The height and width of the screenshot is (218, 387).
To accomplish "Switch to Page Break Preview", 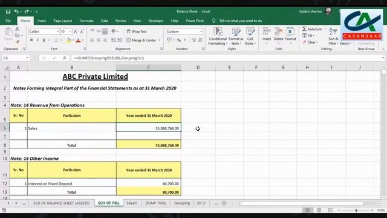I will click(330, 210).
